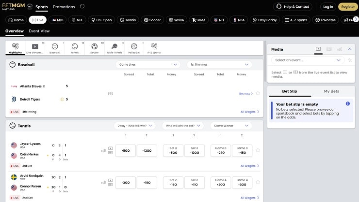Open NFL in sports navigation
The height and width of the screenshot is (202, 359).
click(x=219, y=20)
